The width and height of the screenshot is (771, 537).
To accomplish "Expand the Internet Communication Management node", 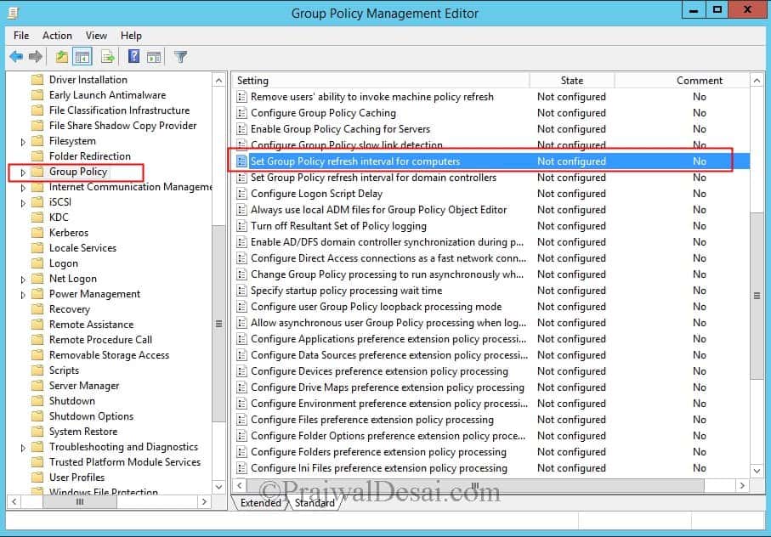I will click(x=23, y=188).
